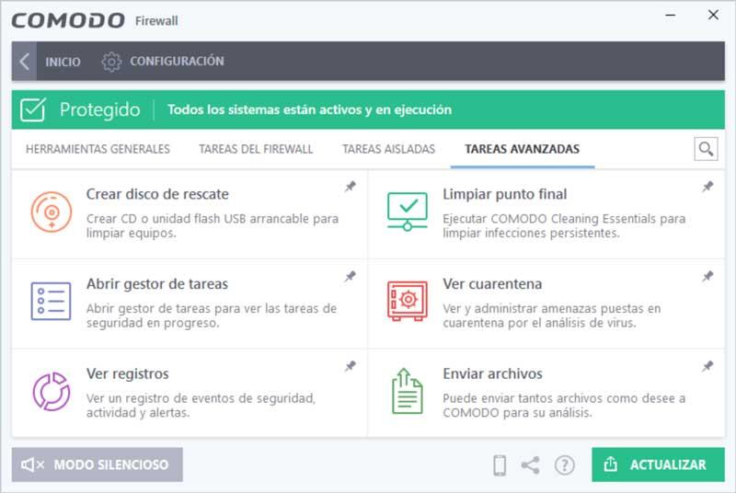This screenshot has width=736, height=493.
Task: Pin the Enviar archivos task
Action: click(x=707, y=366)
